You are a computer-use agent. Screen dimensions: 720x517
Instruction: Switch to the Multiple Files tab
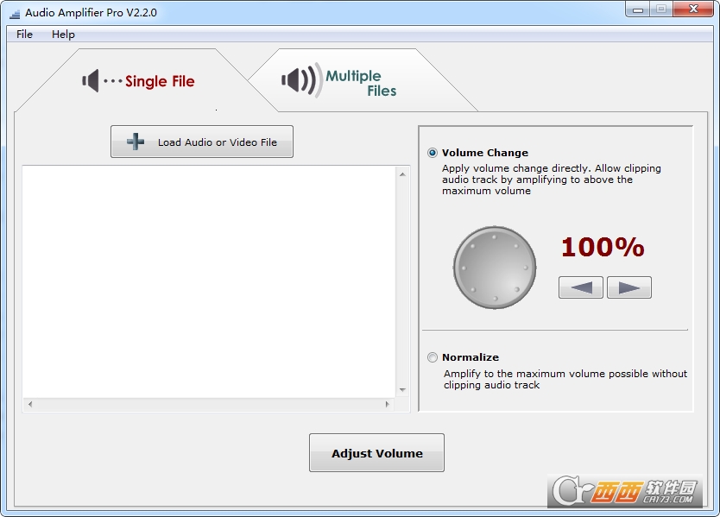tap(361, 83)
